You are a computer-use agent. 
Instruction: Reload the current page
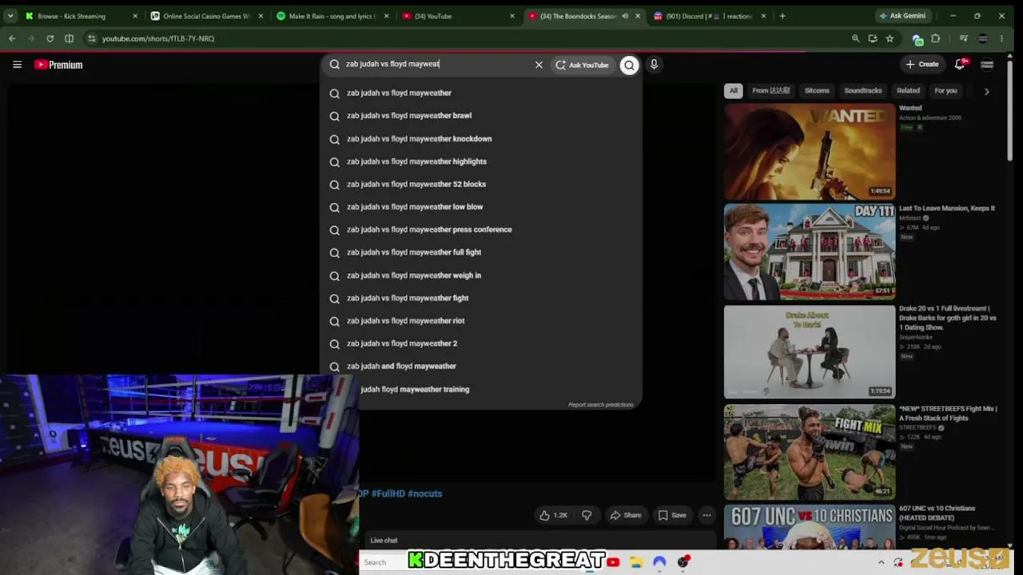[x=50, y=38]
